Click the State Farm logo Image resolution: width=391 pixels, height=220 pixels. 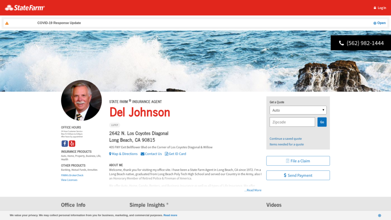click(x=25, y=8)
